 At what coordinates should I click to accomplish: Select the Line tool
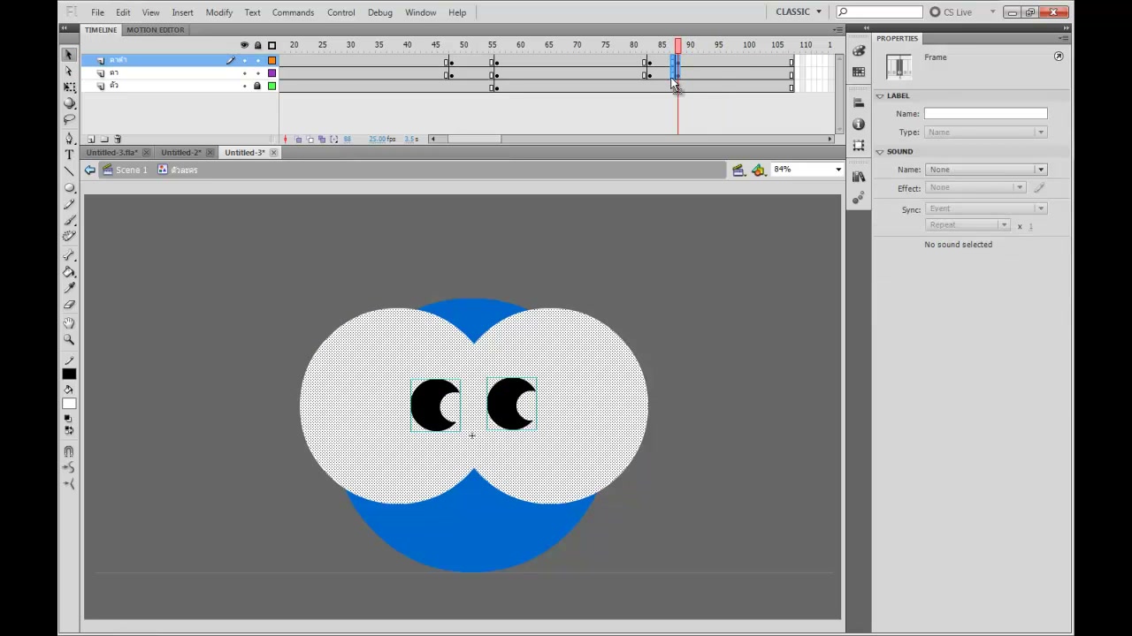[69, 171]
